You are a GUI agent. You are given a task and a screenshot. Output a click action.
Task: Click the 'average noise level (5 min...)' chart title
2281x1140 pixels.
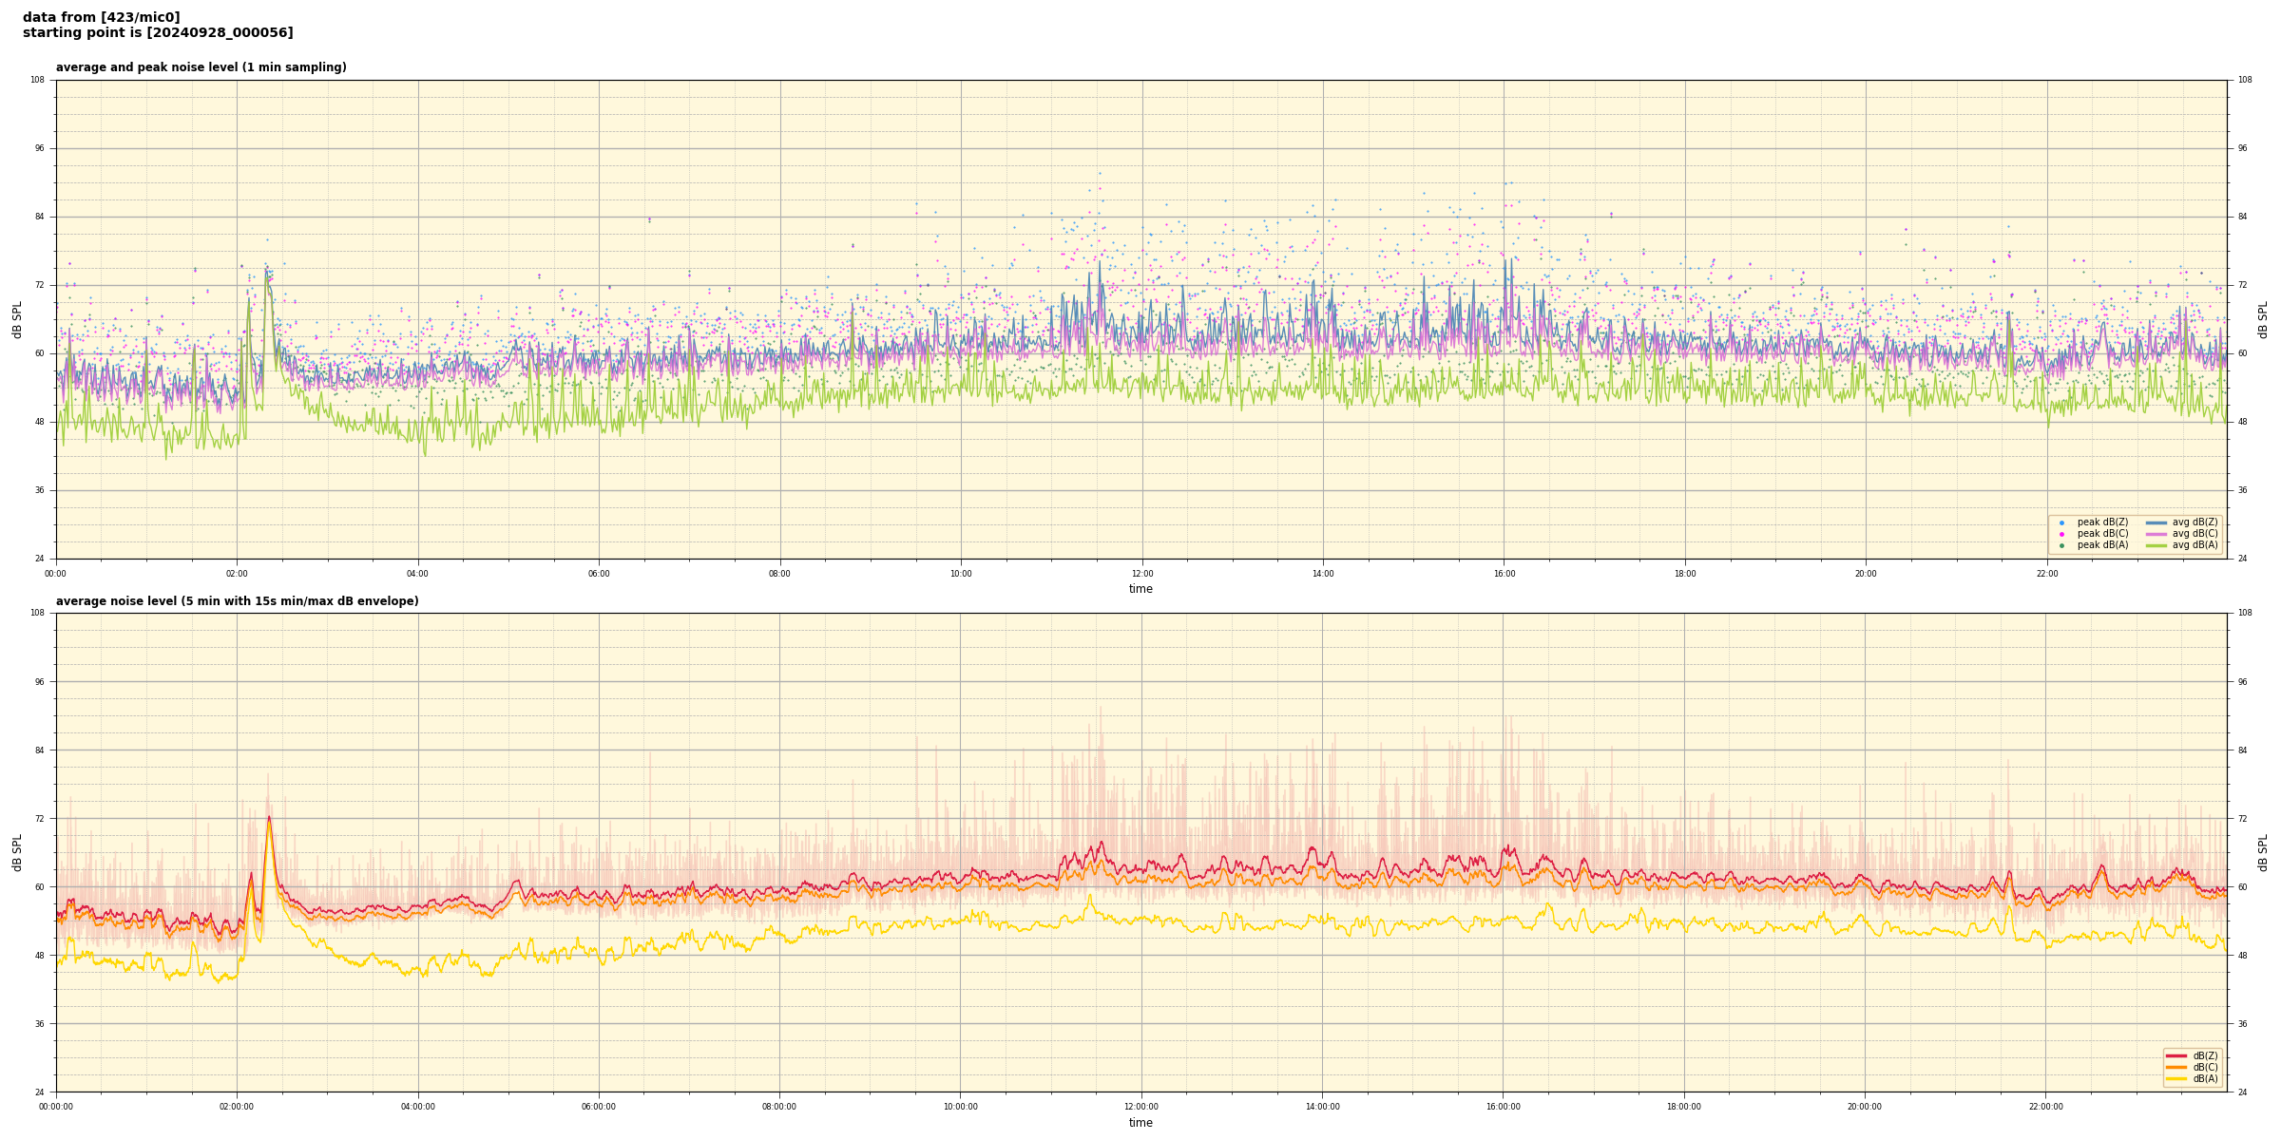(x=237, y=601)
